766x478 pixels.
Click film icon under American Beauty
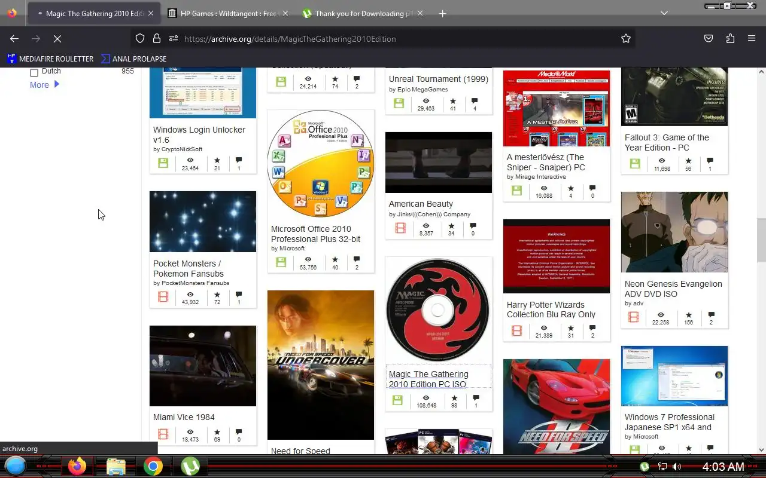point(400,228)
